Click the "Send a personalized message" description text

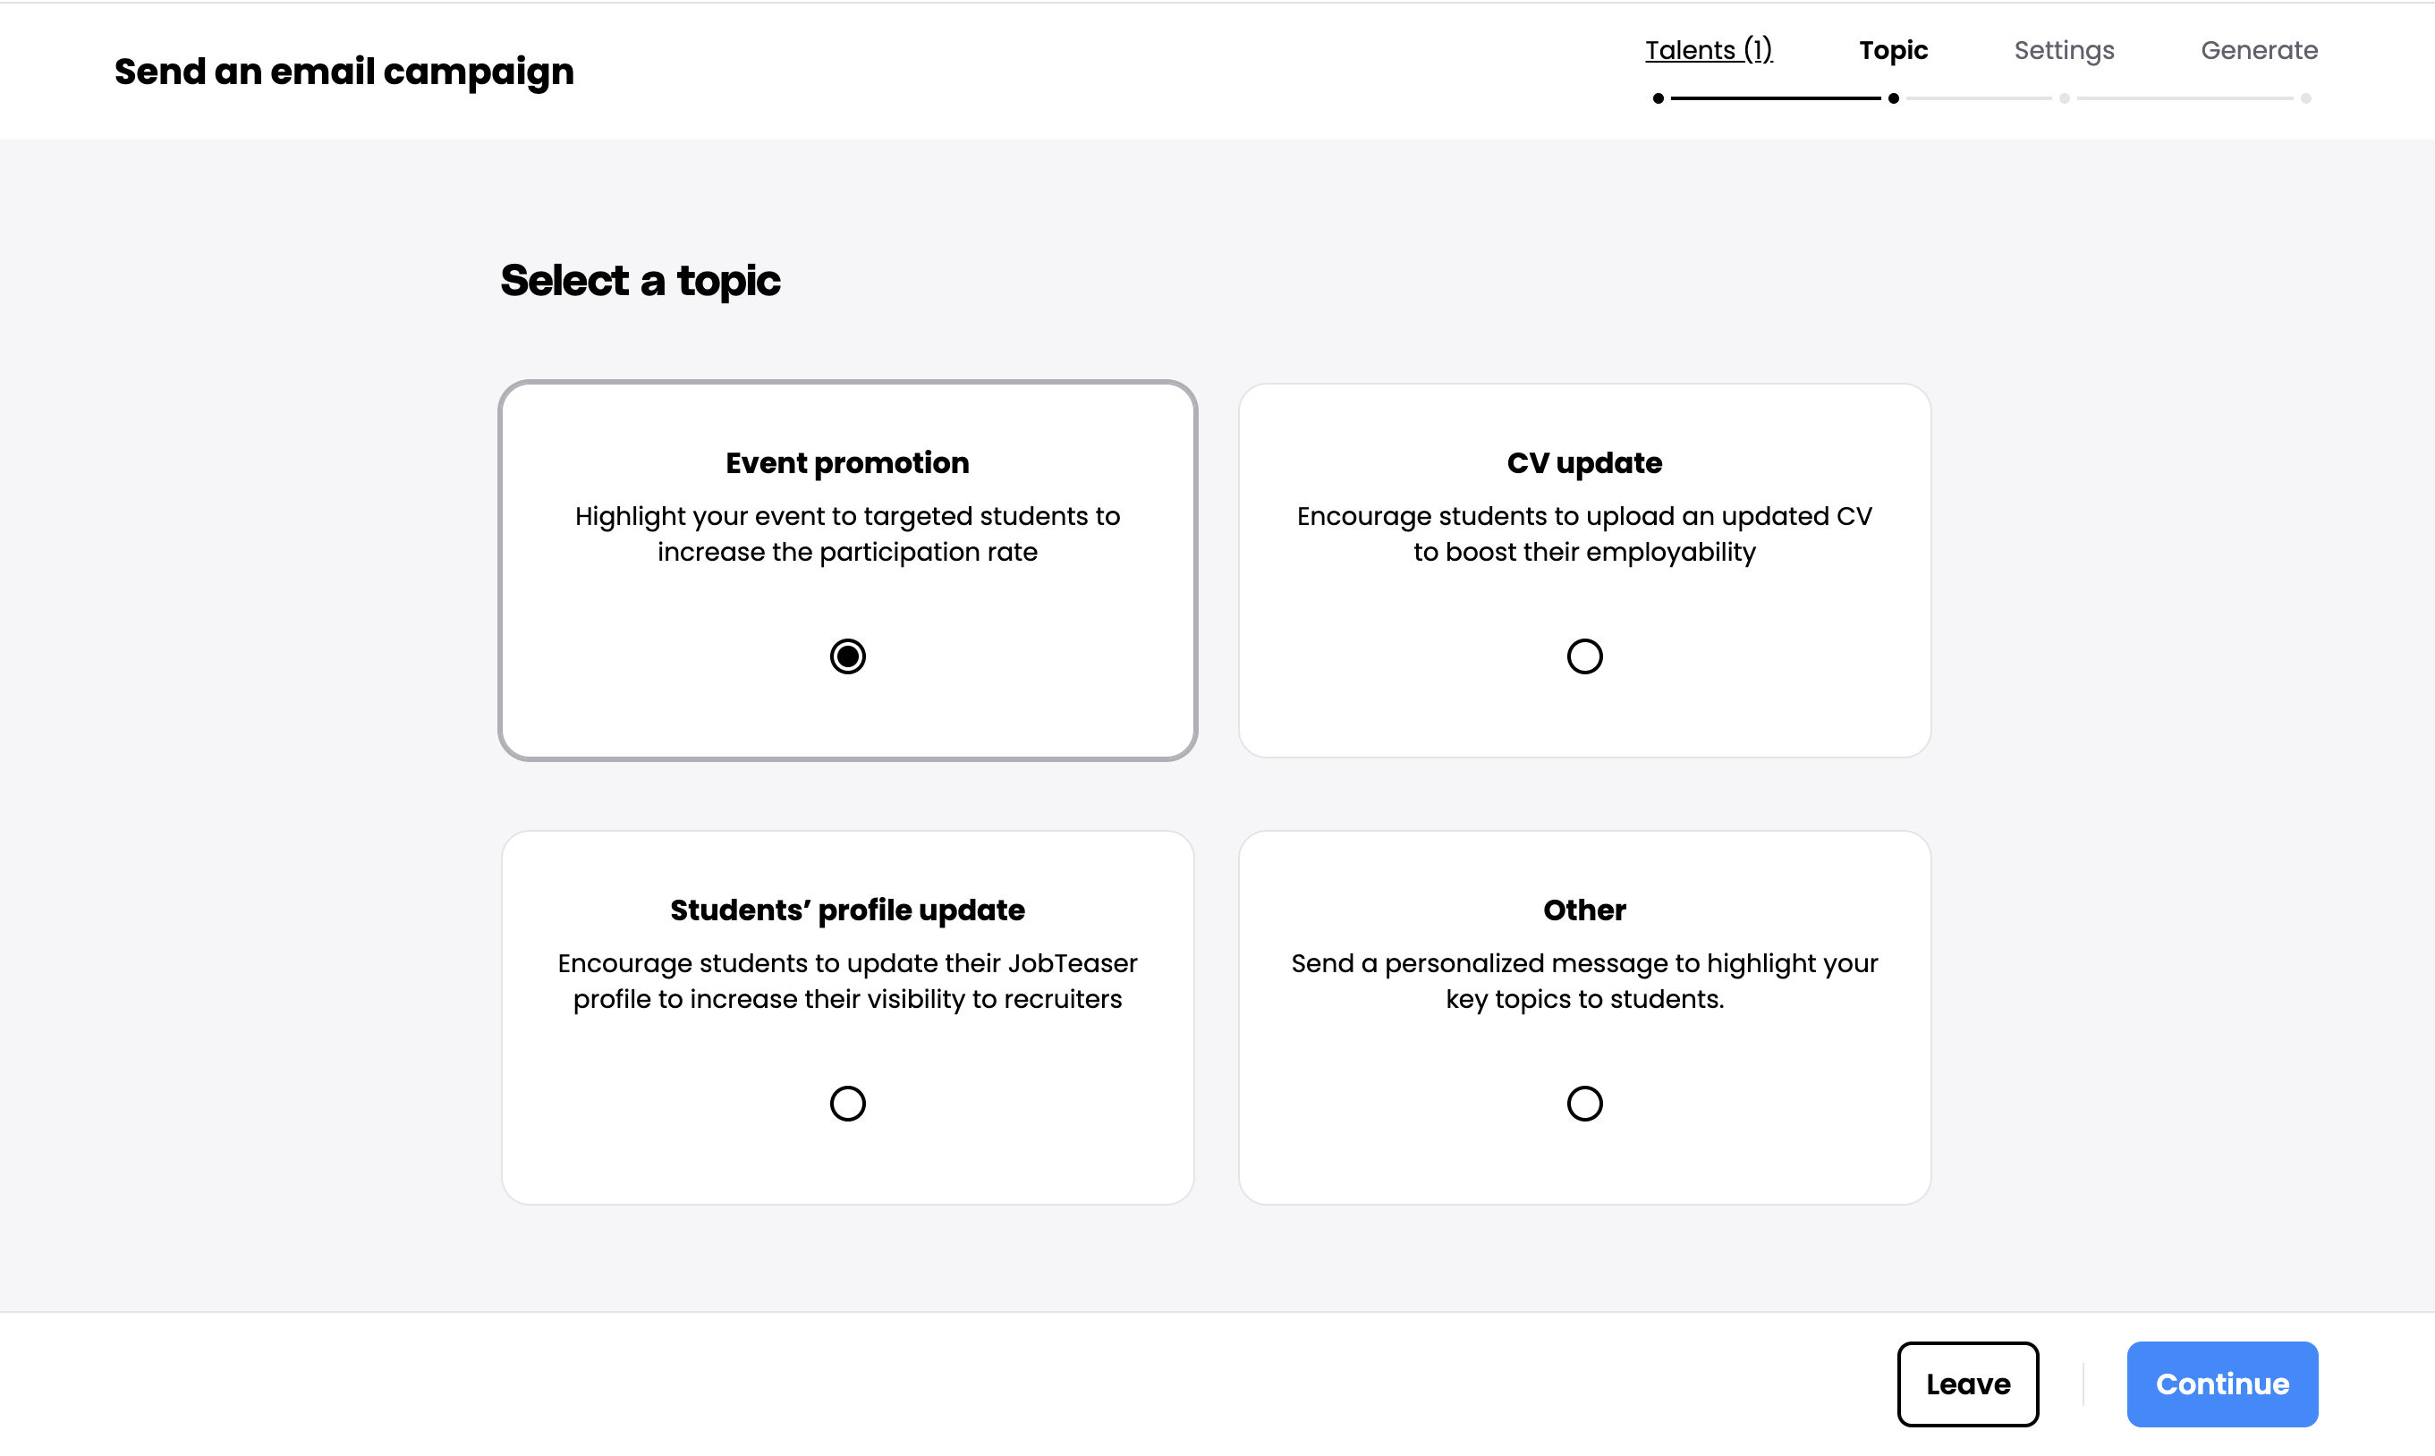point(1584,981)
